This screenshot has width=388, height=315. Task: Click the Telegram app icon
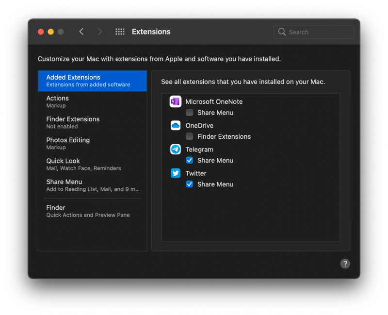(175, 149)
